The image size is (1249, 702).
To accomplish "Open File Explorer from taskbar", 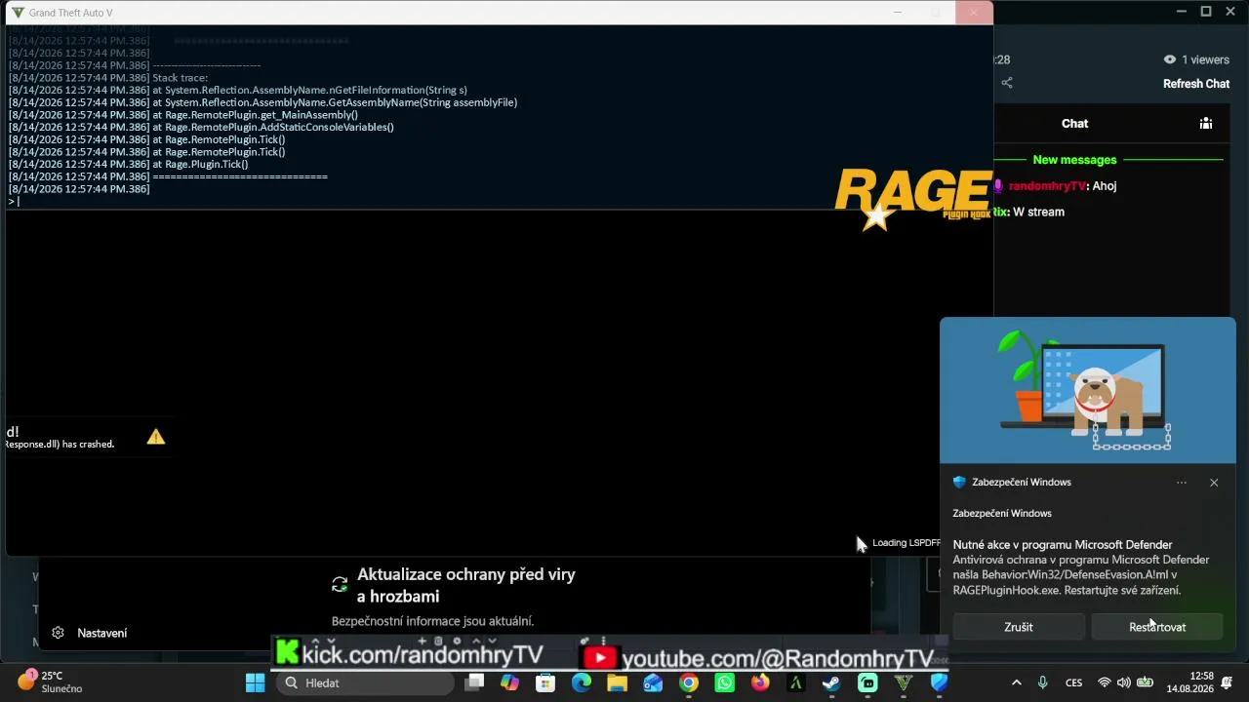I will (617, 682).
